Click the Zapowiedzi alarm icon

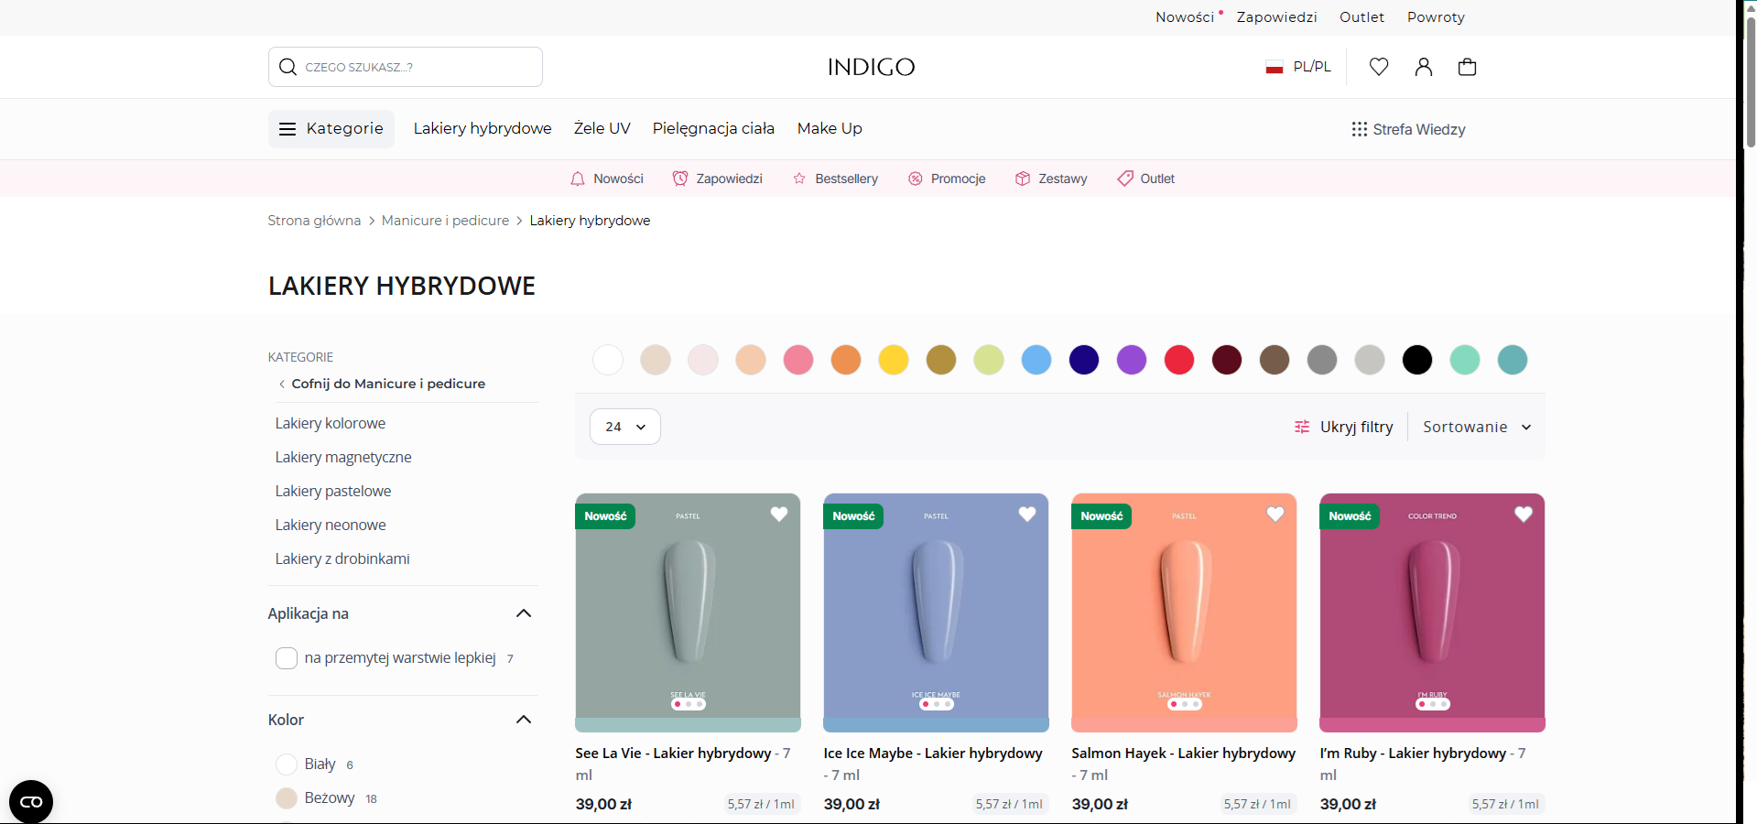tap(680, 179)
